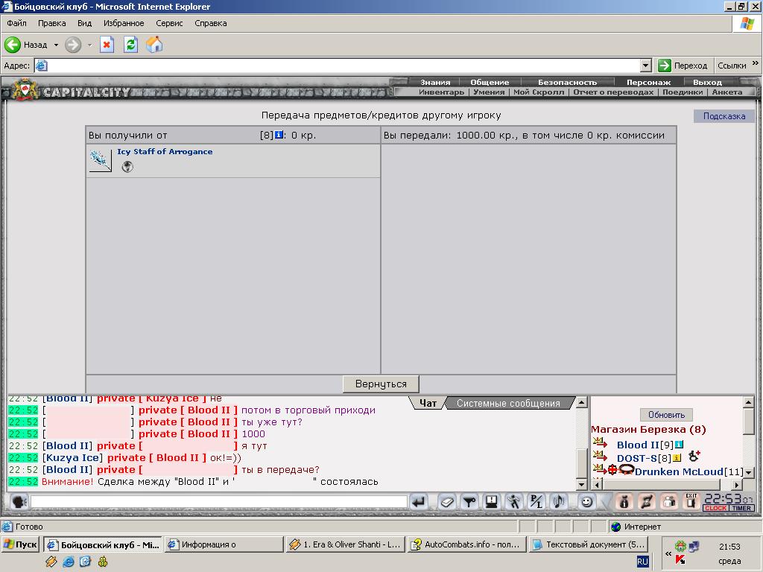The width and height of the screenshot is (763, 572).
Task: Switch to AutoCombats.info taskbar window
Action: pyautogui.click(x=467, y=544)
